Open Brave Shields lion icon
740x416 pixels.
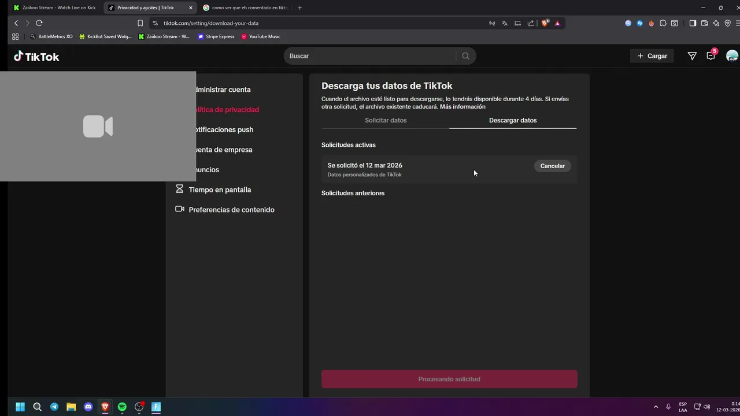point(545,23)
